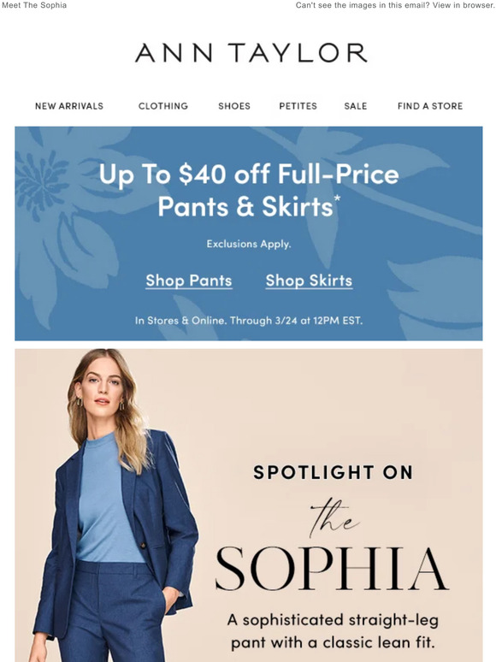Click Find a Store link
The height and width of the screenshot is (662, 496).
coord(430,106)
